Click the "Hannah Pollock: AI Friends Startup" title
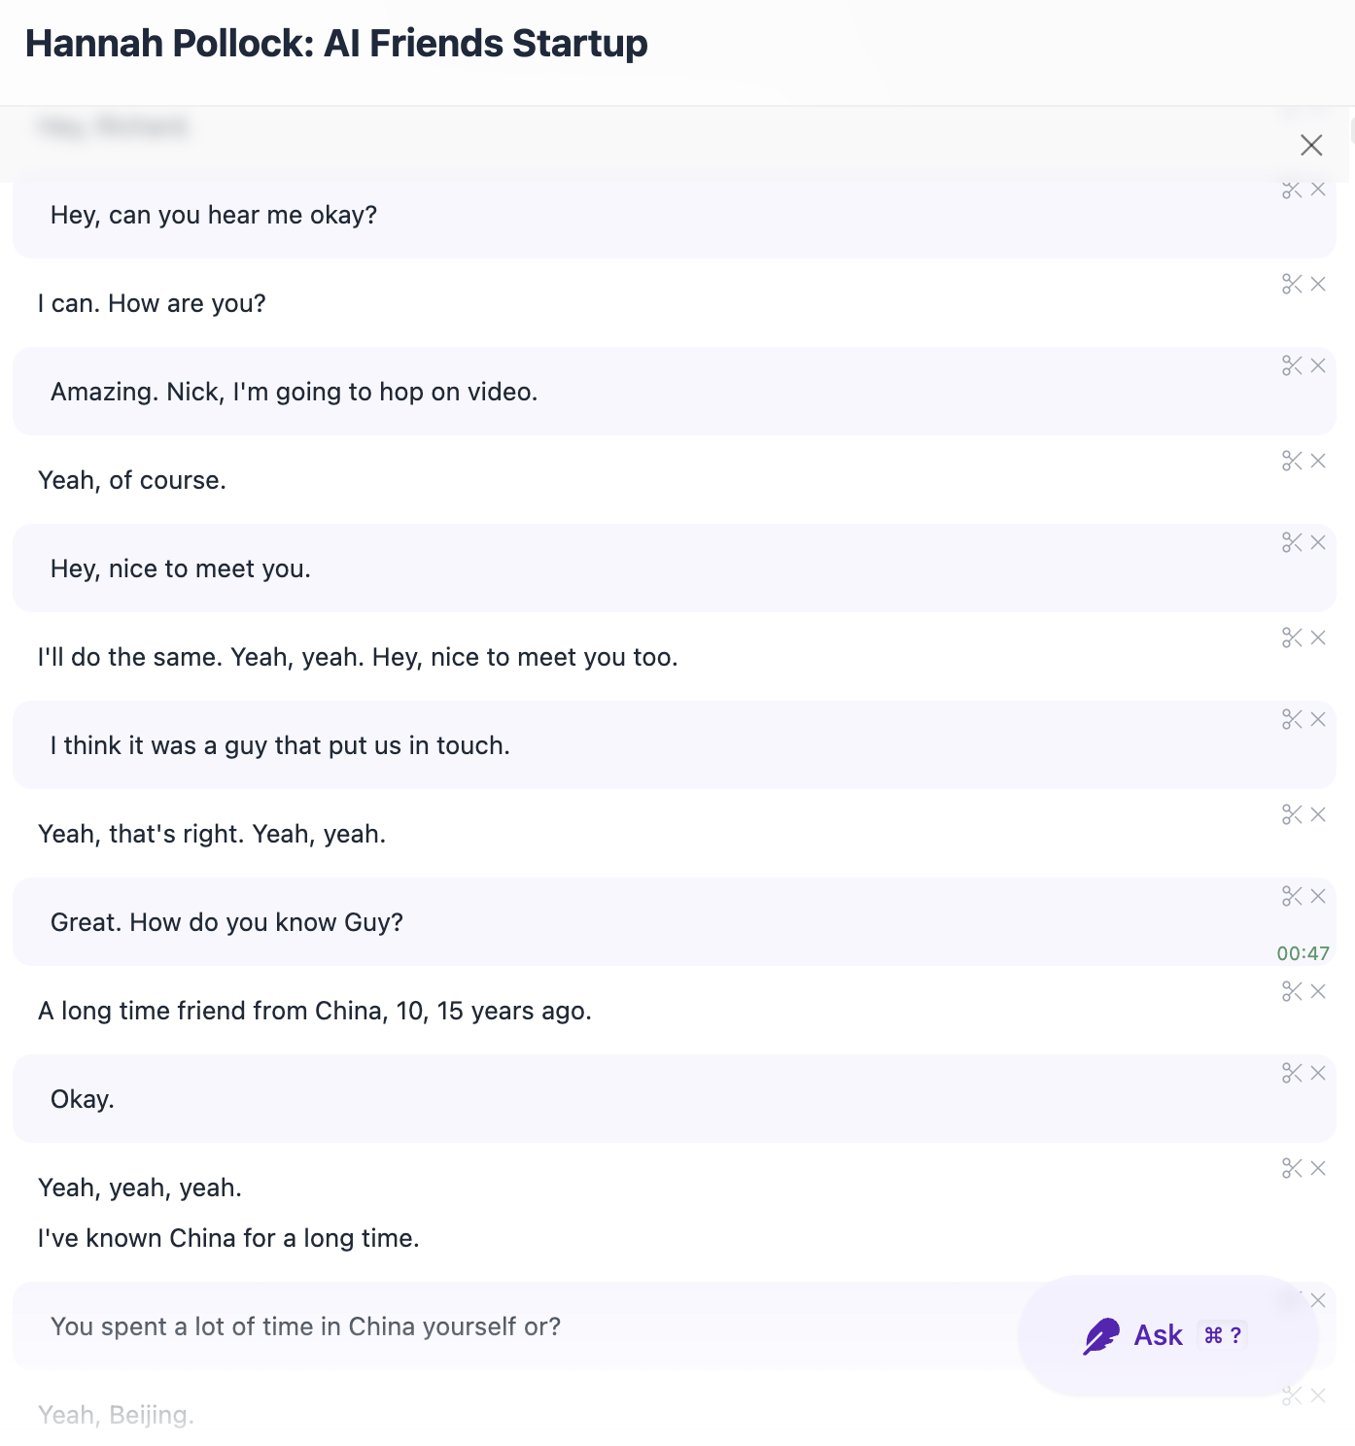The image size is (1355, 1446). coord(336,43)
